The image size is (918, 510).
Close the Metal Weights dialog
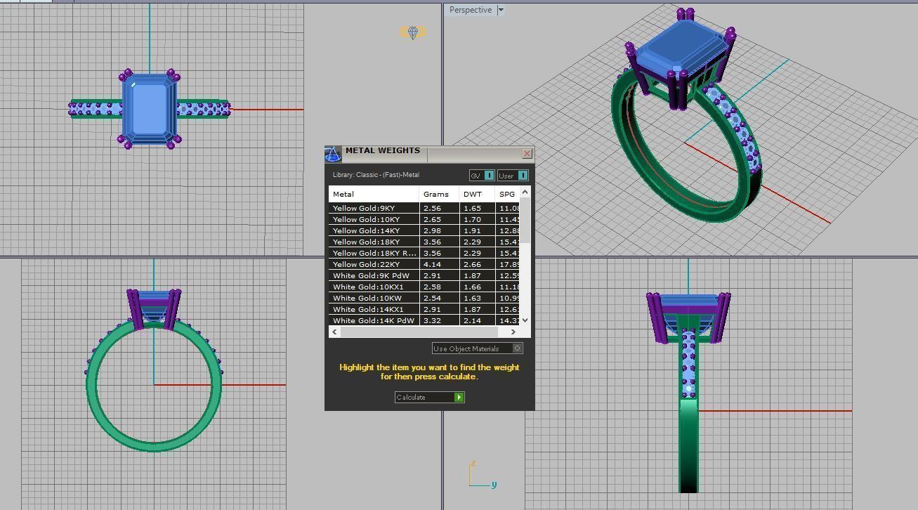[x=527, y=153]
